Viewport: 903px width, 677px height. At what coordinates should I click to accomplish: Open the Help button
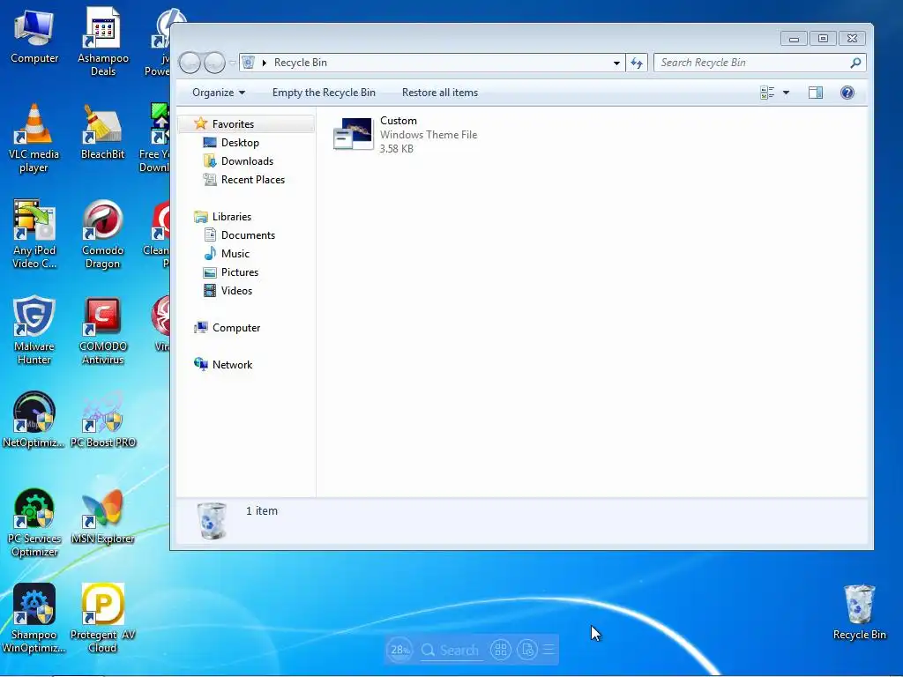click(x=847, y=93)
